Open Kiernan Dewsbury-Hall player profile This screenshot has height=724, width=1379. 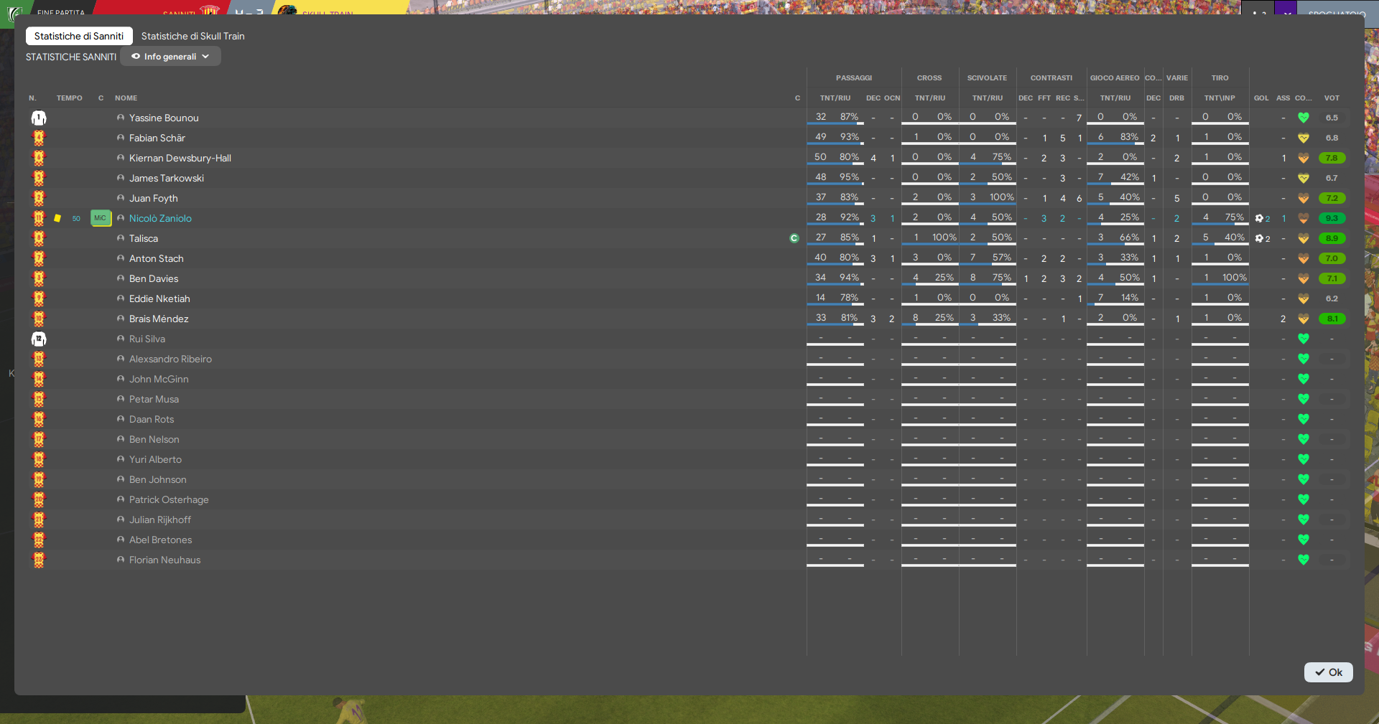coord(180,158)
